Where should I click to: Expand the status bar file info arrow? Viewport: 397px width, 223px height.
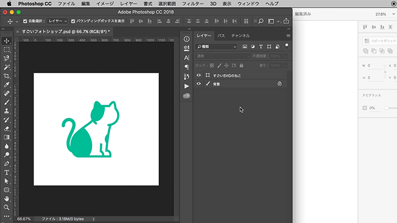pos(94,219)
